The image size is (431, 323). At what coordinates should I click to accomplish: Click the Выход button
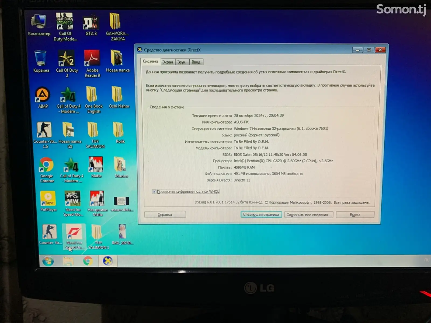pos(355,215)
